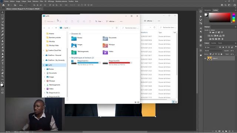Expand OneDrive - Personal tree node
Viewport: 237px width, 133px height.
(x=44, y=55)
